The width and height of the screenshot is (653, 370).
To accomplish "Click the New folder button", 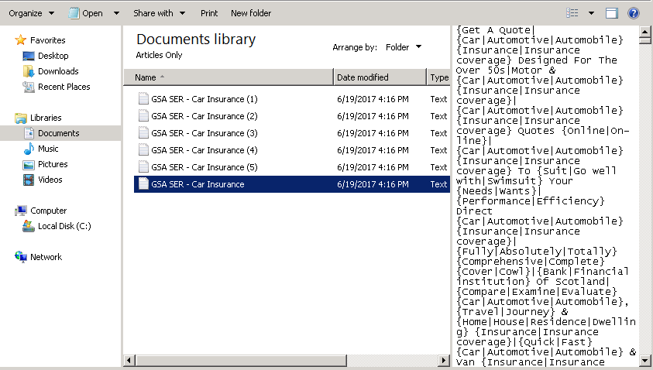I will [251, 13].
